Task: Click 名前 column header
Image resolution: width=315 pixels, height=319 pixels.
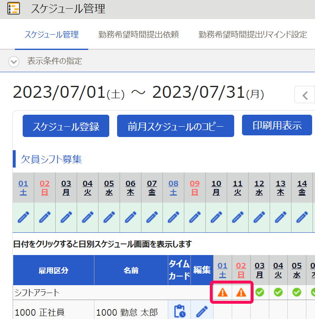Action: tap(131, 270)
